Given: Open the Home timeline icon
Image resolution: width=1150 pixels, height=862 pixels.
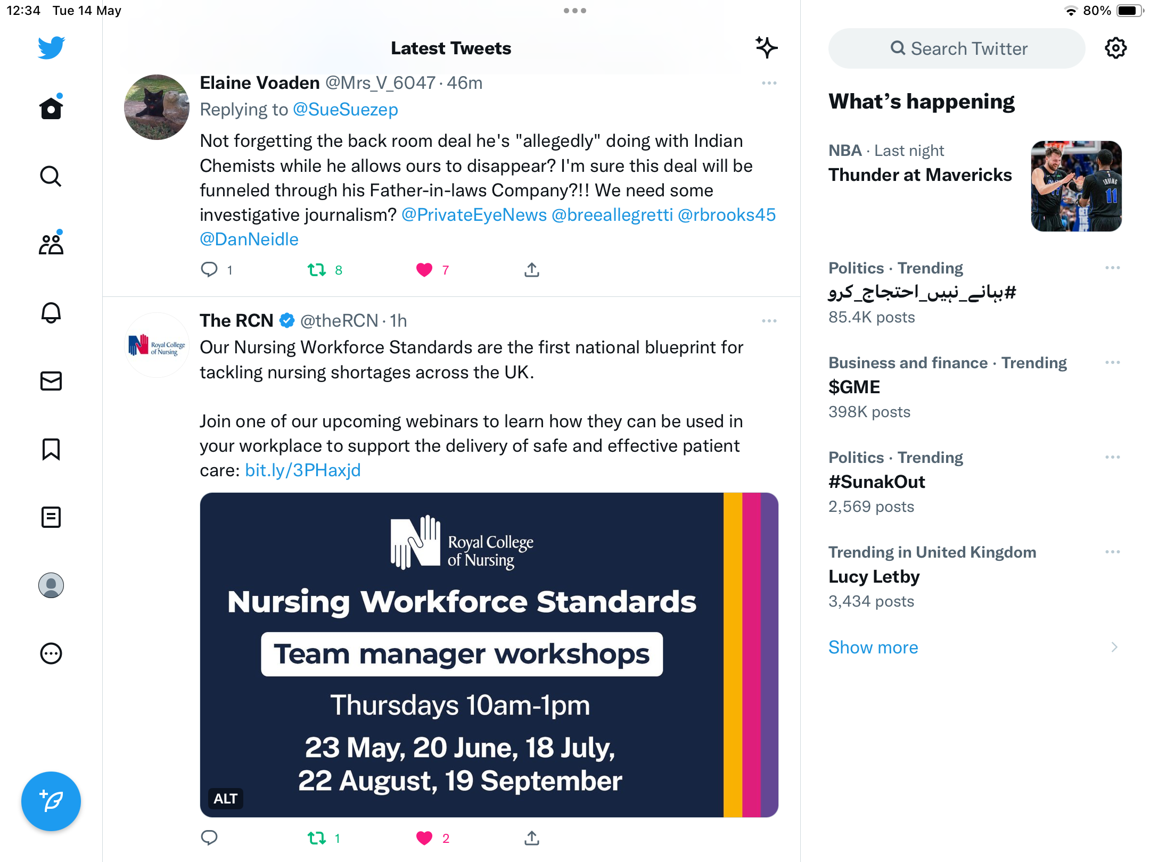Looking at the screenshot, I should tap(51, 108).
